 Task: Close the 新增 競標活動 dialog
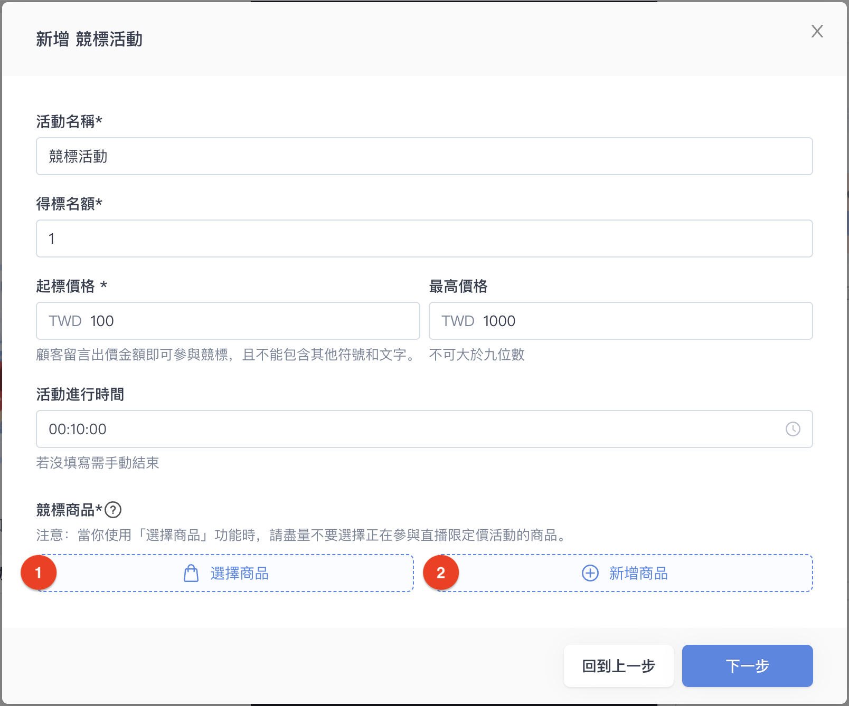pyautogui.click(x=817, y=32)
